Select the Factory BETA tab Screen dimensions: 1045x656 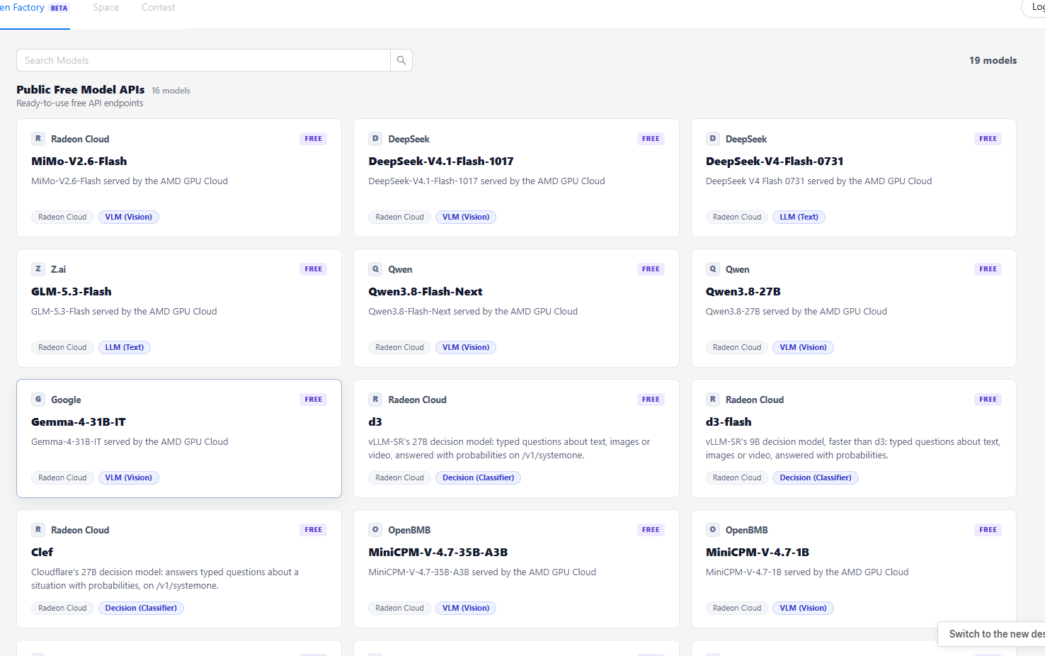(35, 8)
